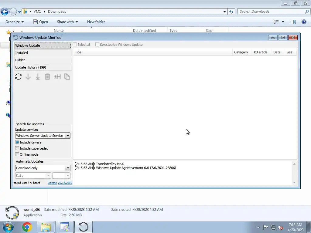The width and height of the screenshot is (311, 233).
Task: Toggle Selected by Windows Update checkbox
Action: tap(97, 45)
